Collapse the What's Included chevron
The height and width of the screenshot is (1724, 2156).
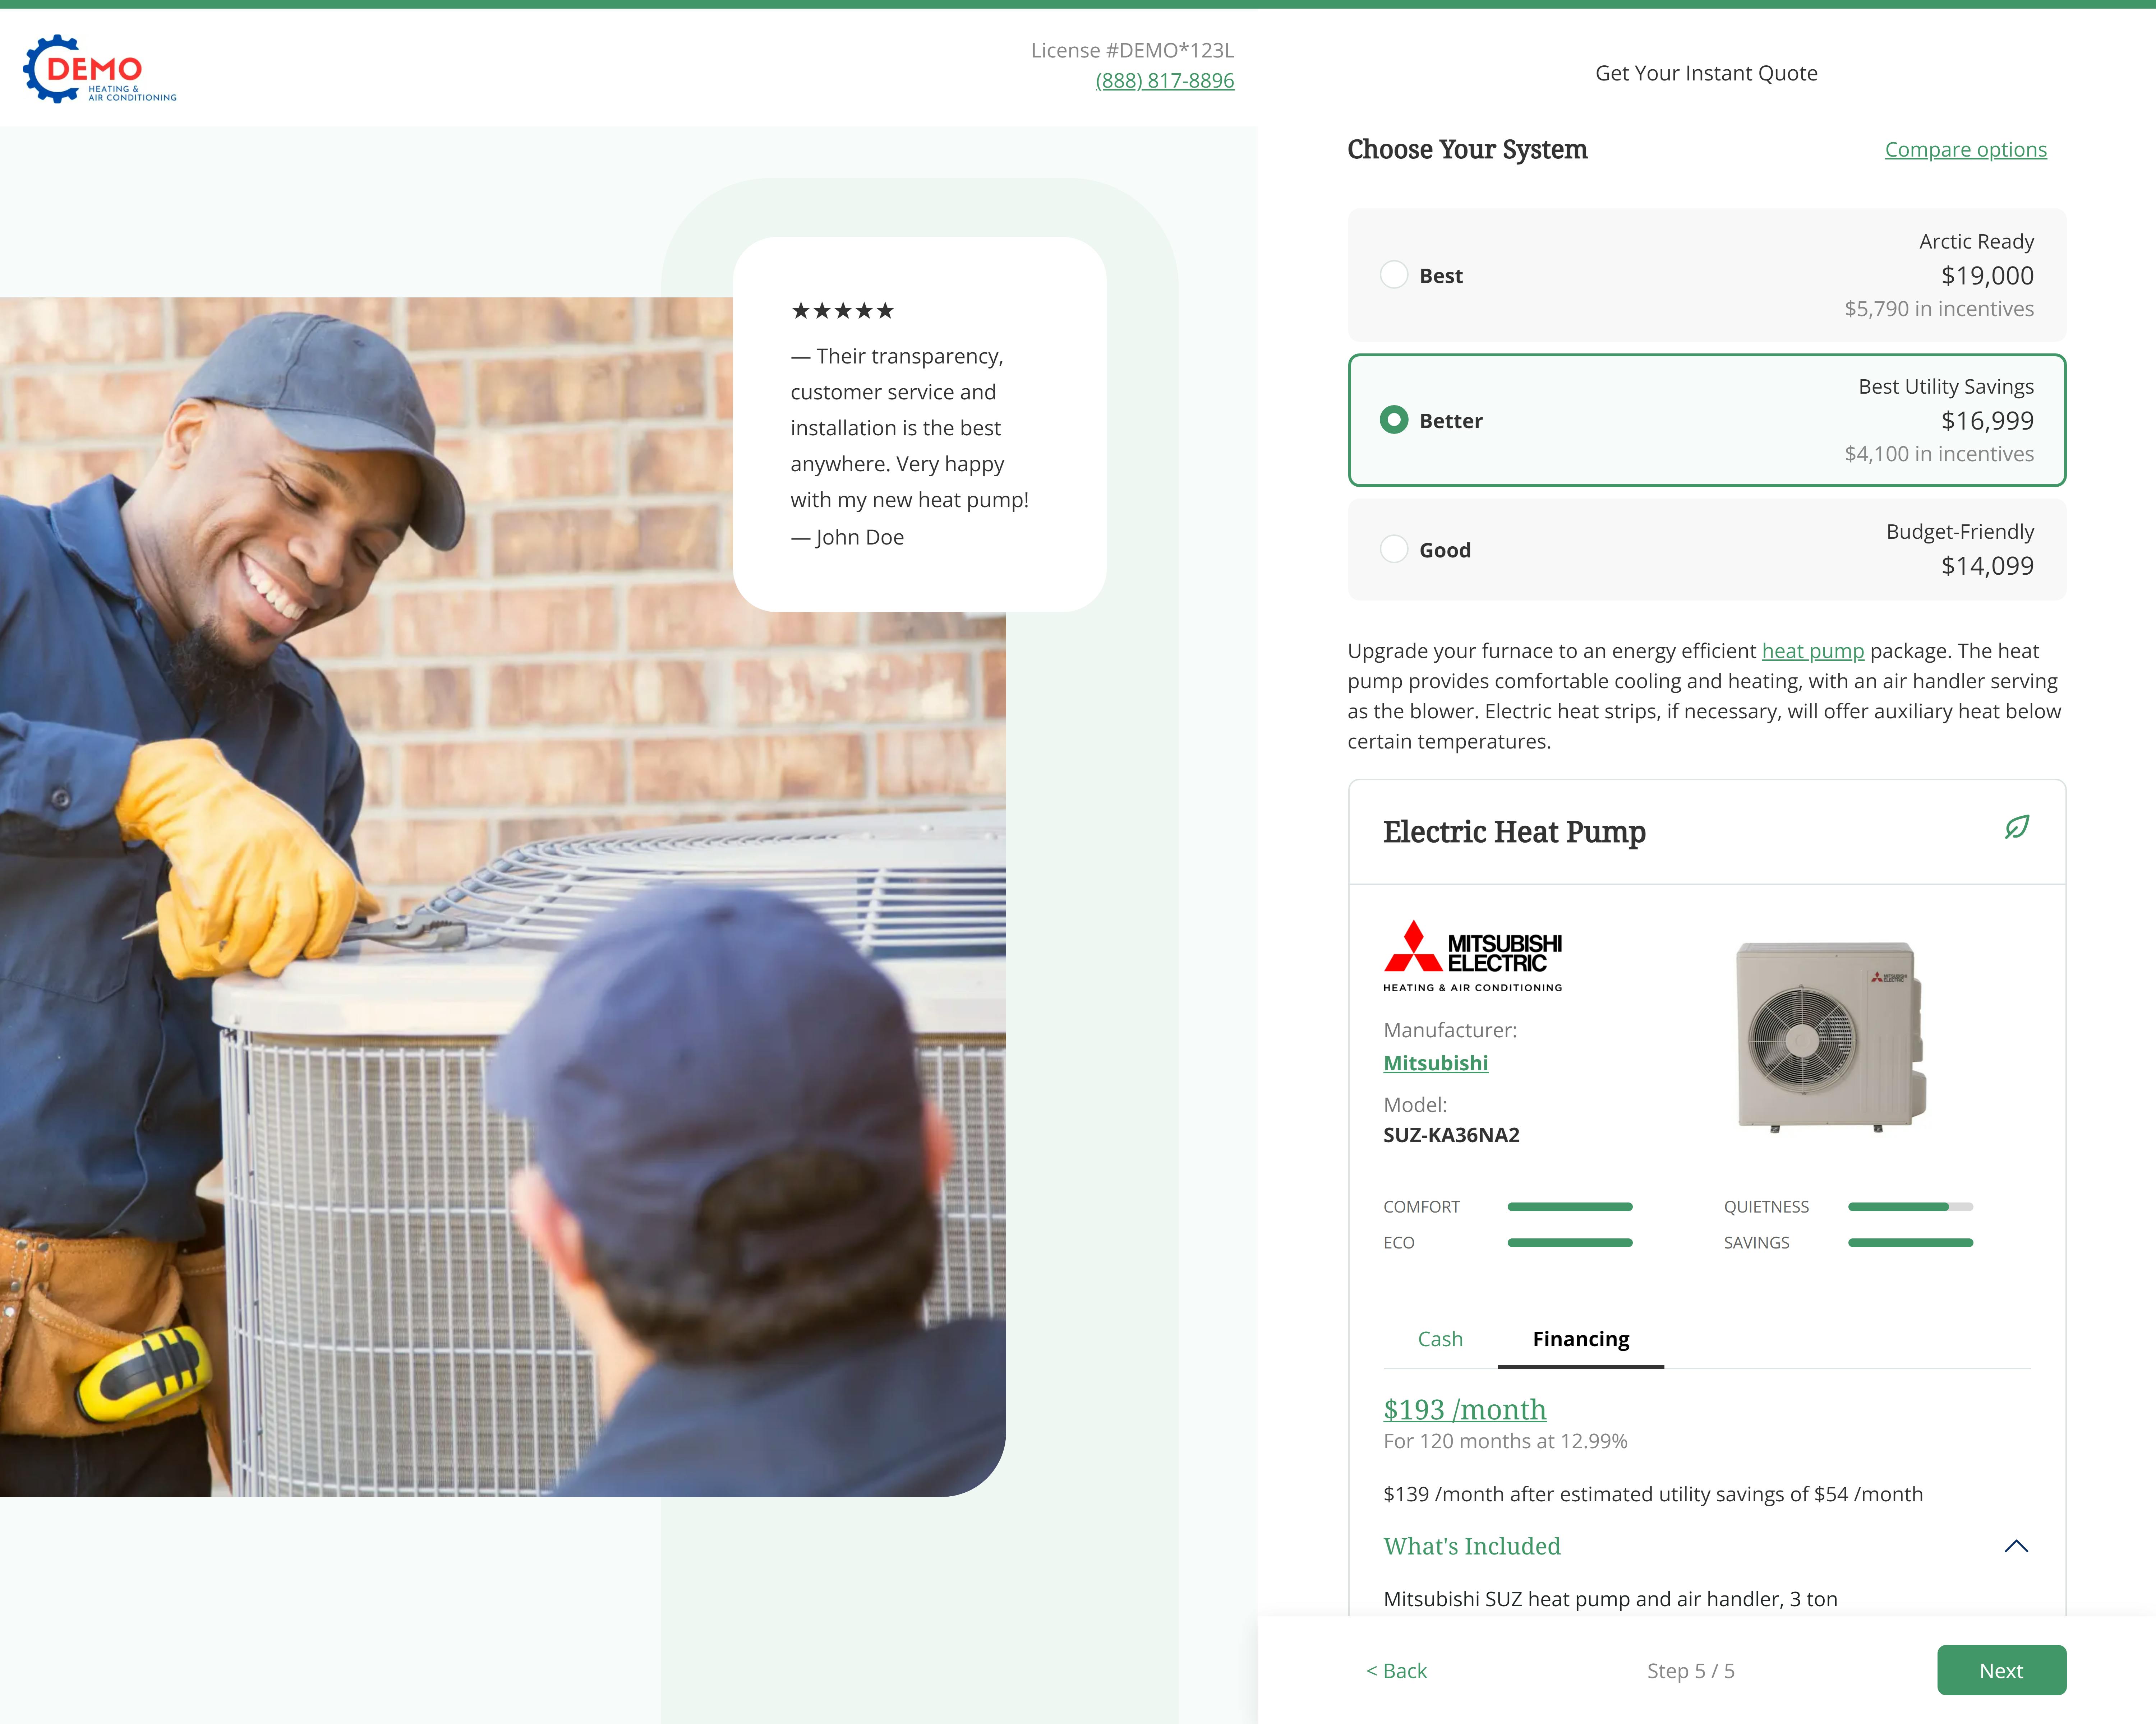[x=2016, y=1546]
